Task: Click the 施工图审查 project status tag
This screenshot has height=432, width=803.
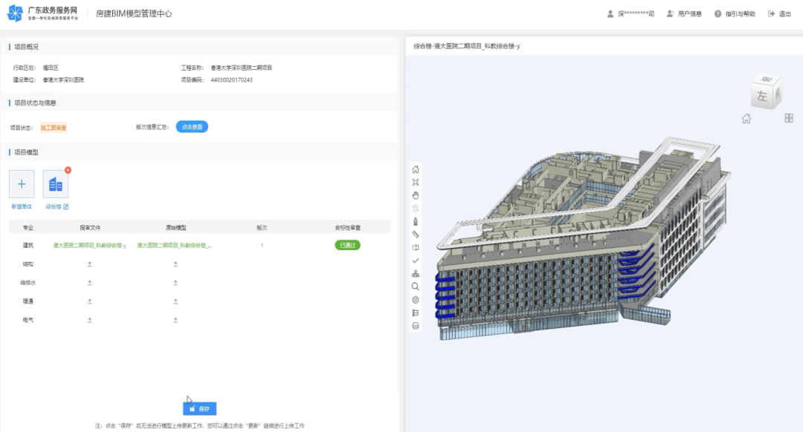Action: pos(54,128)
